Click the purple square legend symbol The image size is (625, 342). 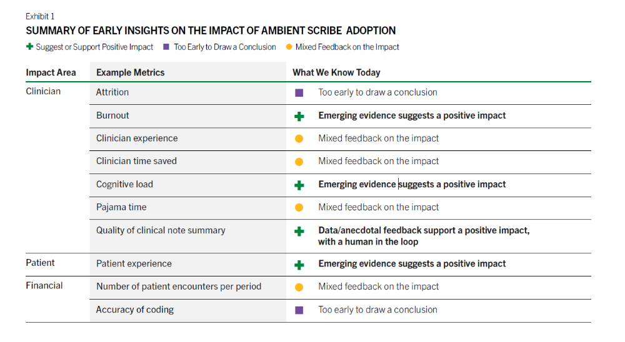pos(166,47)
